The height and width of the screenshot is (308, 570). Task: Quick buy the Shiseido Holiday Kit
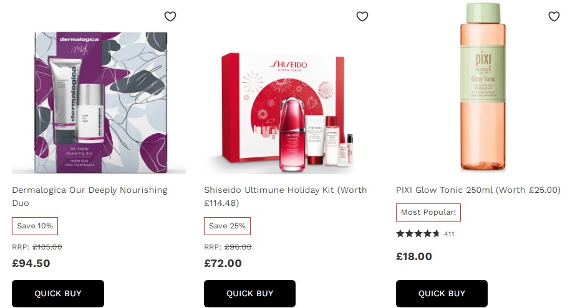point(249,294)
